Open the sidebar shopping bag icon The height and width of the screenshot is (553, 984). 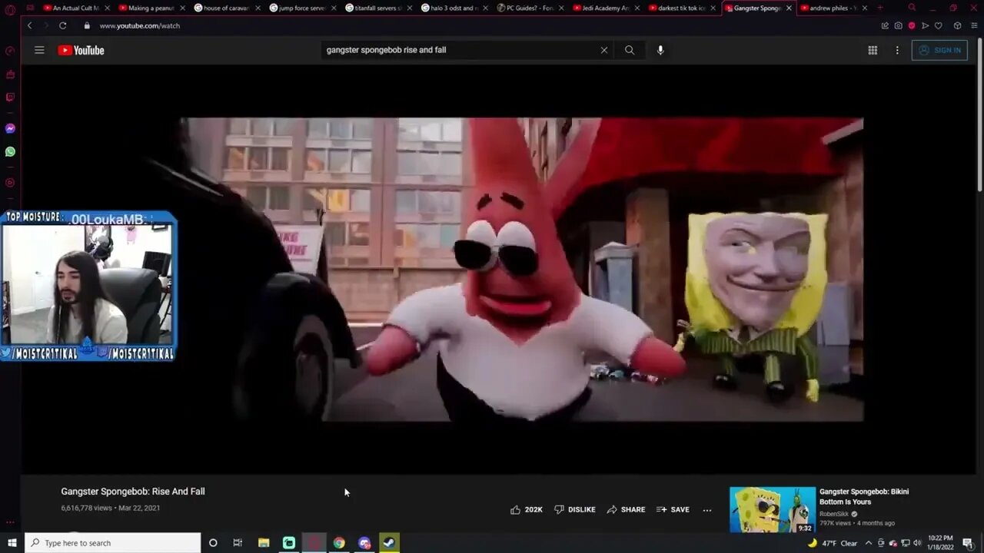pyautogui.click(x=10, y=75)
